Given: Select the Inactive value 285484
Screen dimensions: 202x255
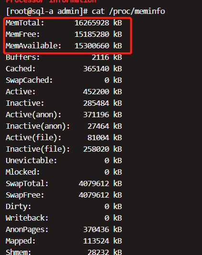Looking at the screenshot, I should point(96,103).
